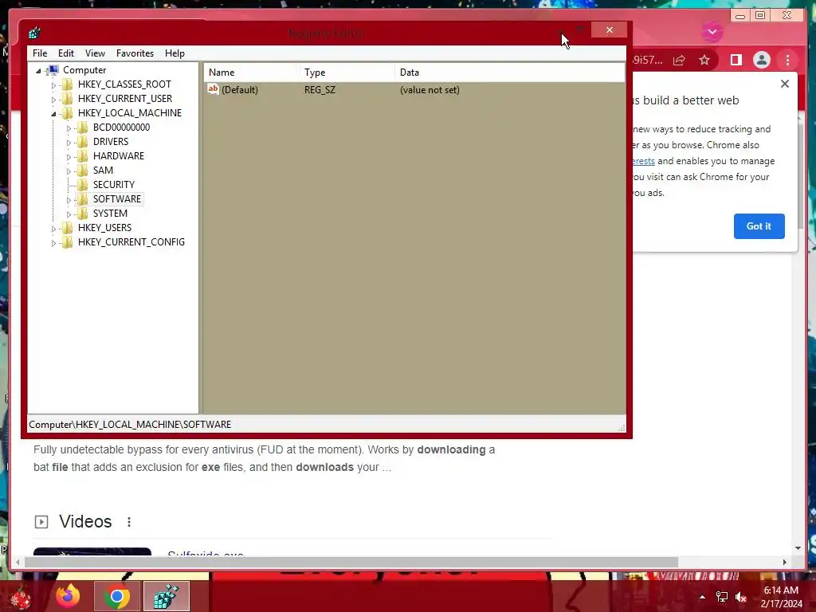Select the BCD00000000 folder icon

[x=82, y=127]
